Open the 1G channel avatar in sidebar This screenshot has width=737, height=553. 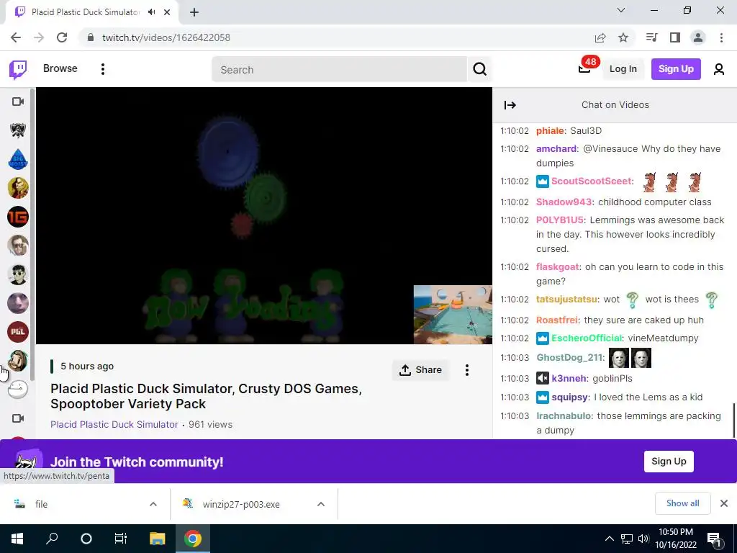pos(18,217)
